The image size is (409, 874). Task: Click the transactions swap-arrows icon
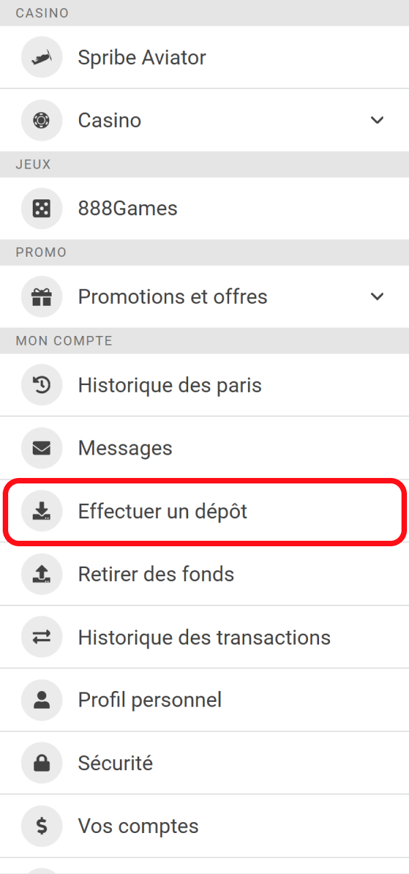42,637
